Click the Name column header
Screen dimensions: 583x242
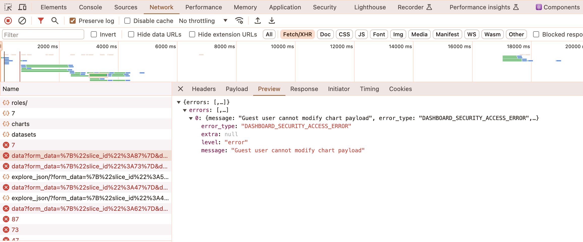[86, 89]
